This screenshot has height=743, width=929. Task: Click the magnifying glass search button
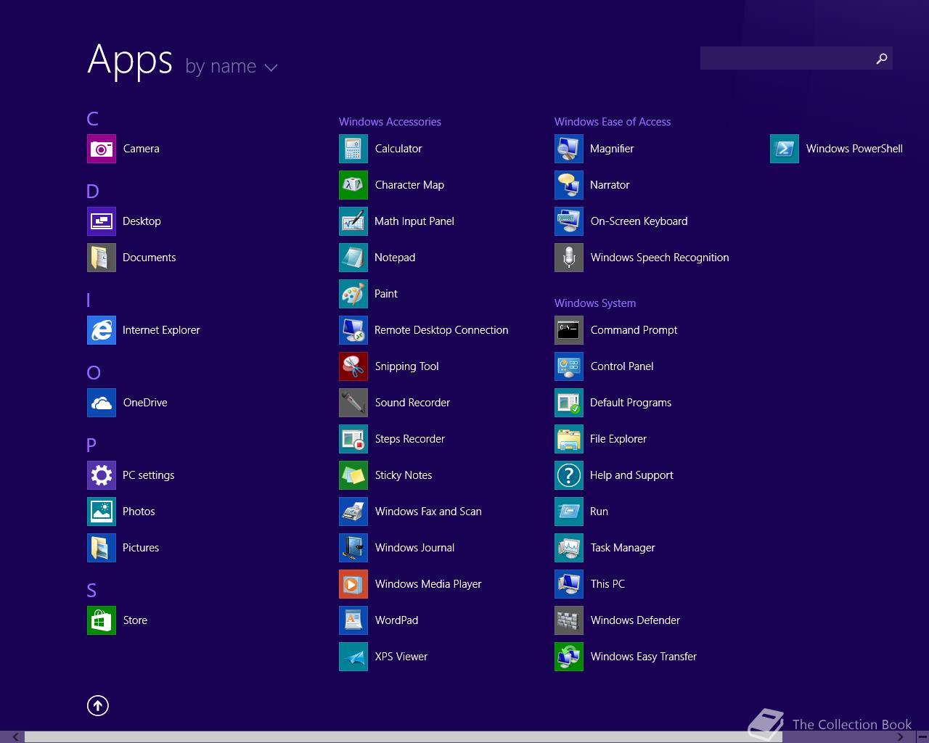click(882, 58)
